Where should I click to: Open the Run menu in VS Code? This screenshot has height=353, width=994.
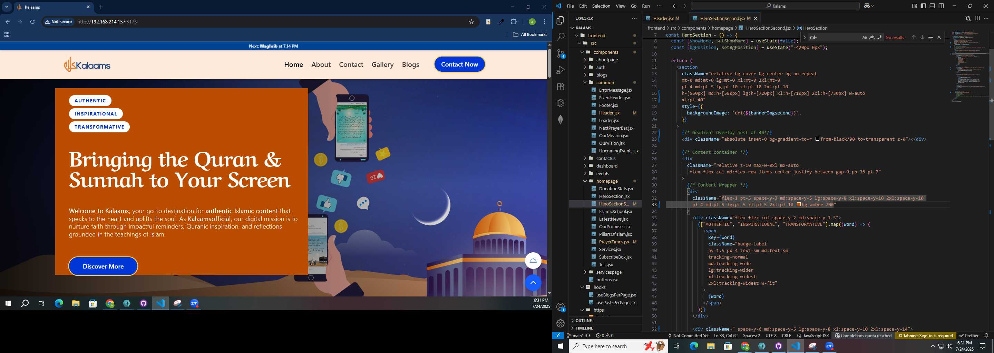pyautogui.click(x=646, y=6)
